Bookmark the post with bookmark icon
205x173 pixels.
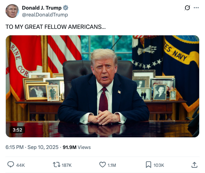(148, 165)
